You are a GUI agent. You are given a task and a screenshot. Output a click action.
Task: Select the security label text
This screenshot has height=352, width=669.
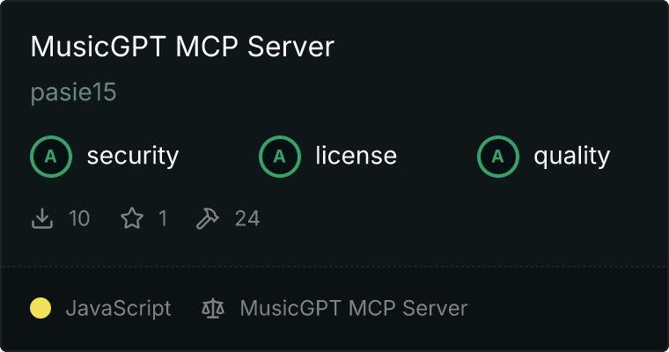[133, 156]
